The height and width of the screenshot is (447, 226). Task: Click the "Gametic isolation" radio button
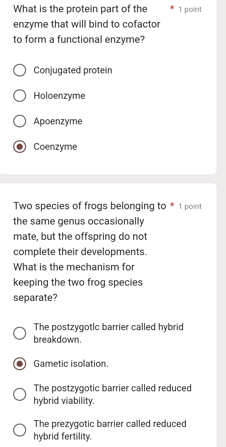coord(20,363)
